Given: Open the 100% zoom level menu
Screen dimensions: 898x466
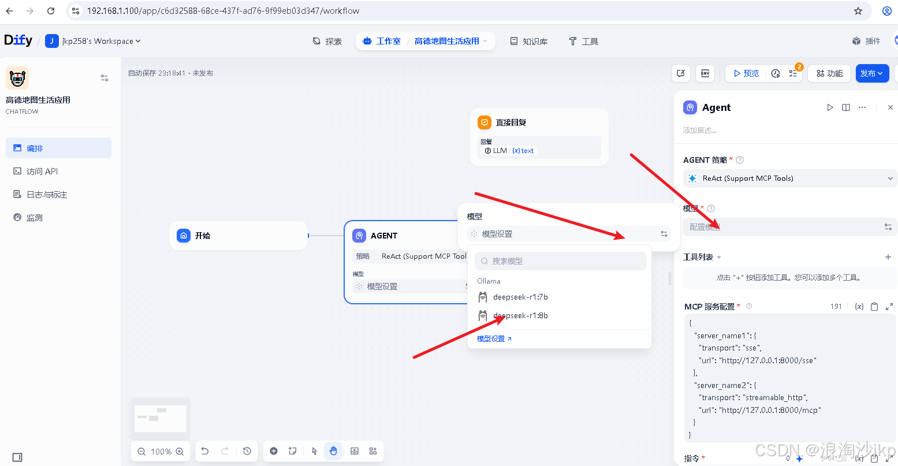Looking at the screenshot, I should pyautogui.click(x=161, y=452).
